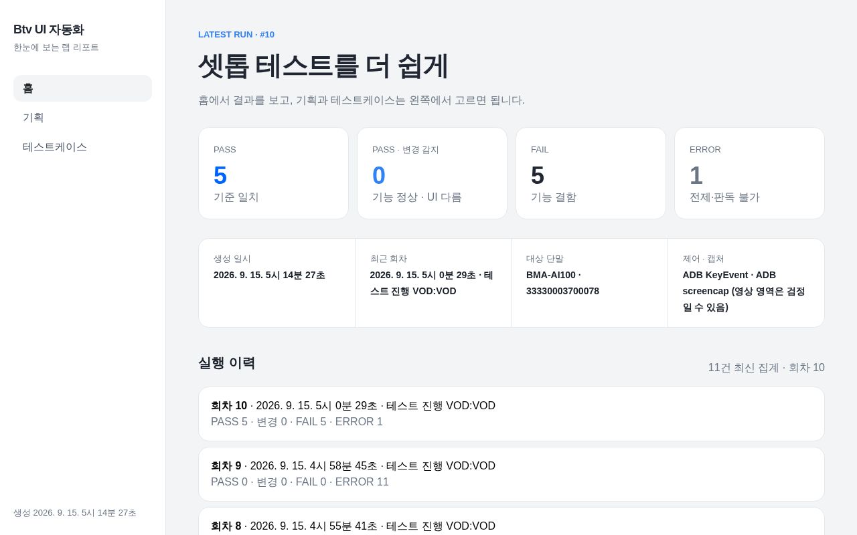Click the 기준 일치 caption
857x535 pixels.
coord(236,197)
